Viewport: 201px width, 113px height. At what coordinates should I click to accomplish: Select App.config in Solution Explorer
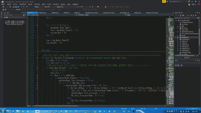(x=185, y=30)
